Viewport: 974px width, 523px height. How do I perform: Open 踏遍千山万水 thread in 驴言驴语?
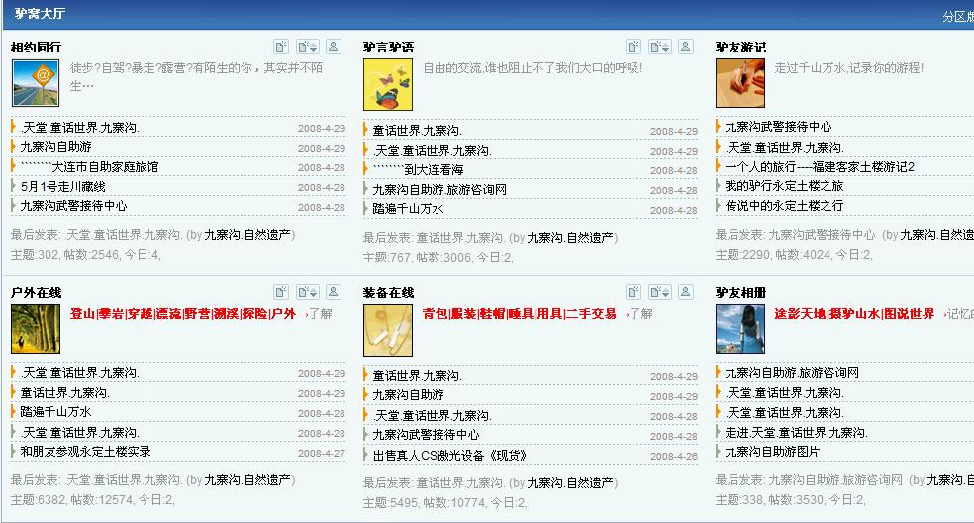(408, 209)
